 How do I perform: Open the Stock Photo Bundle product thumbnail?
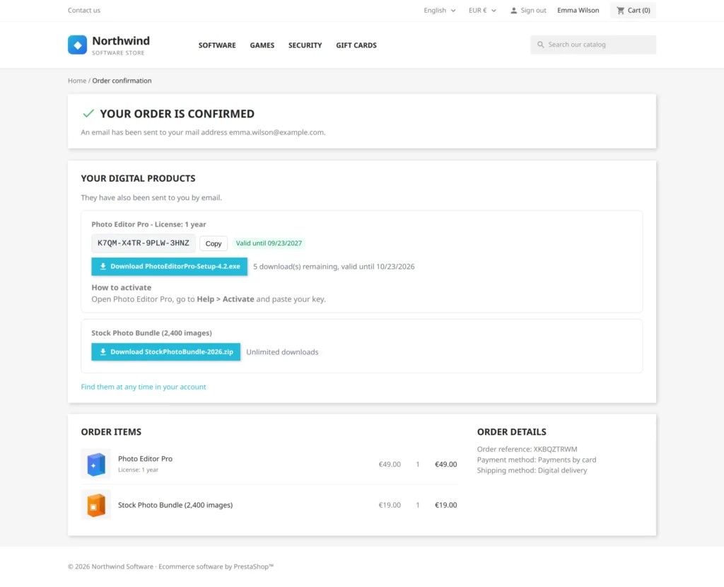click(96, 505)
